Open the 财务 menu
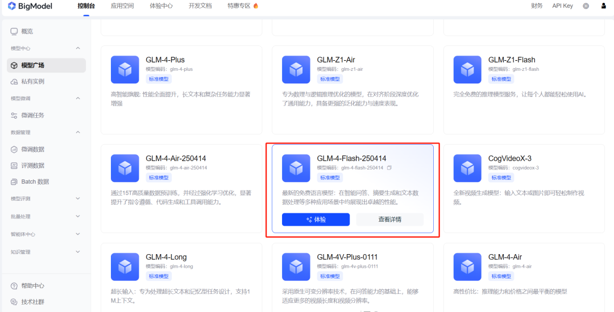 click(537, 6)
